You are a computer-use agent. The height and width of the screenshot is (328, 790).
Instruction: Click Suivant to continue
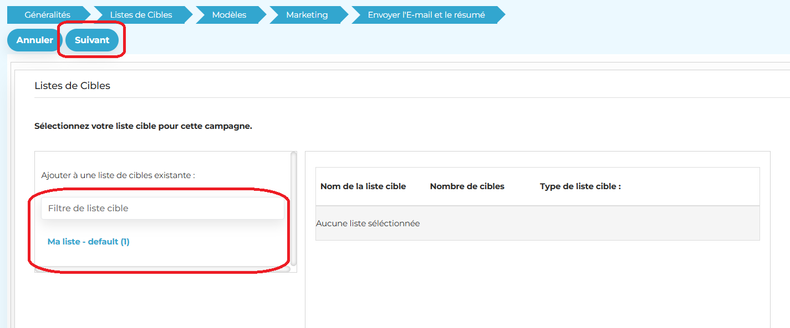(x=92, y=40)
